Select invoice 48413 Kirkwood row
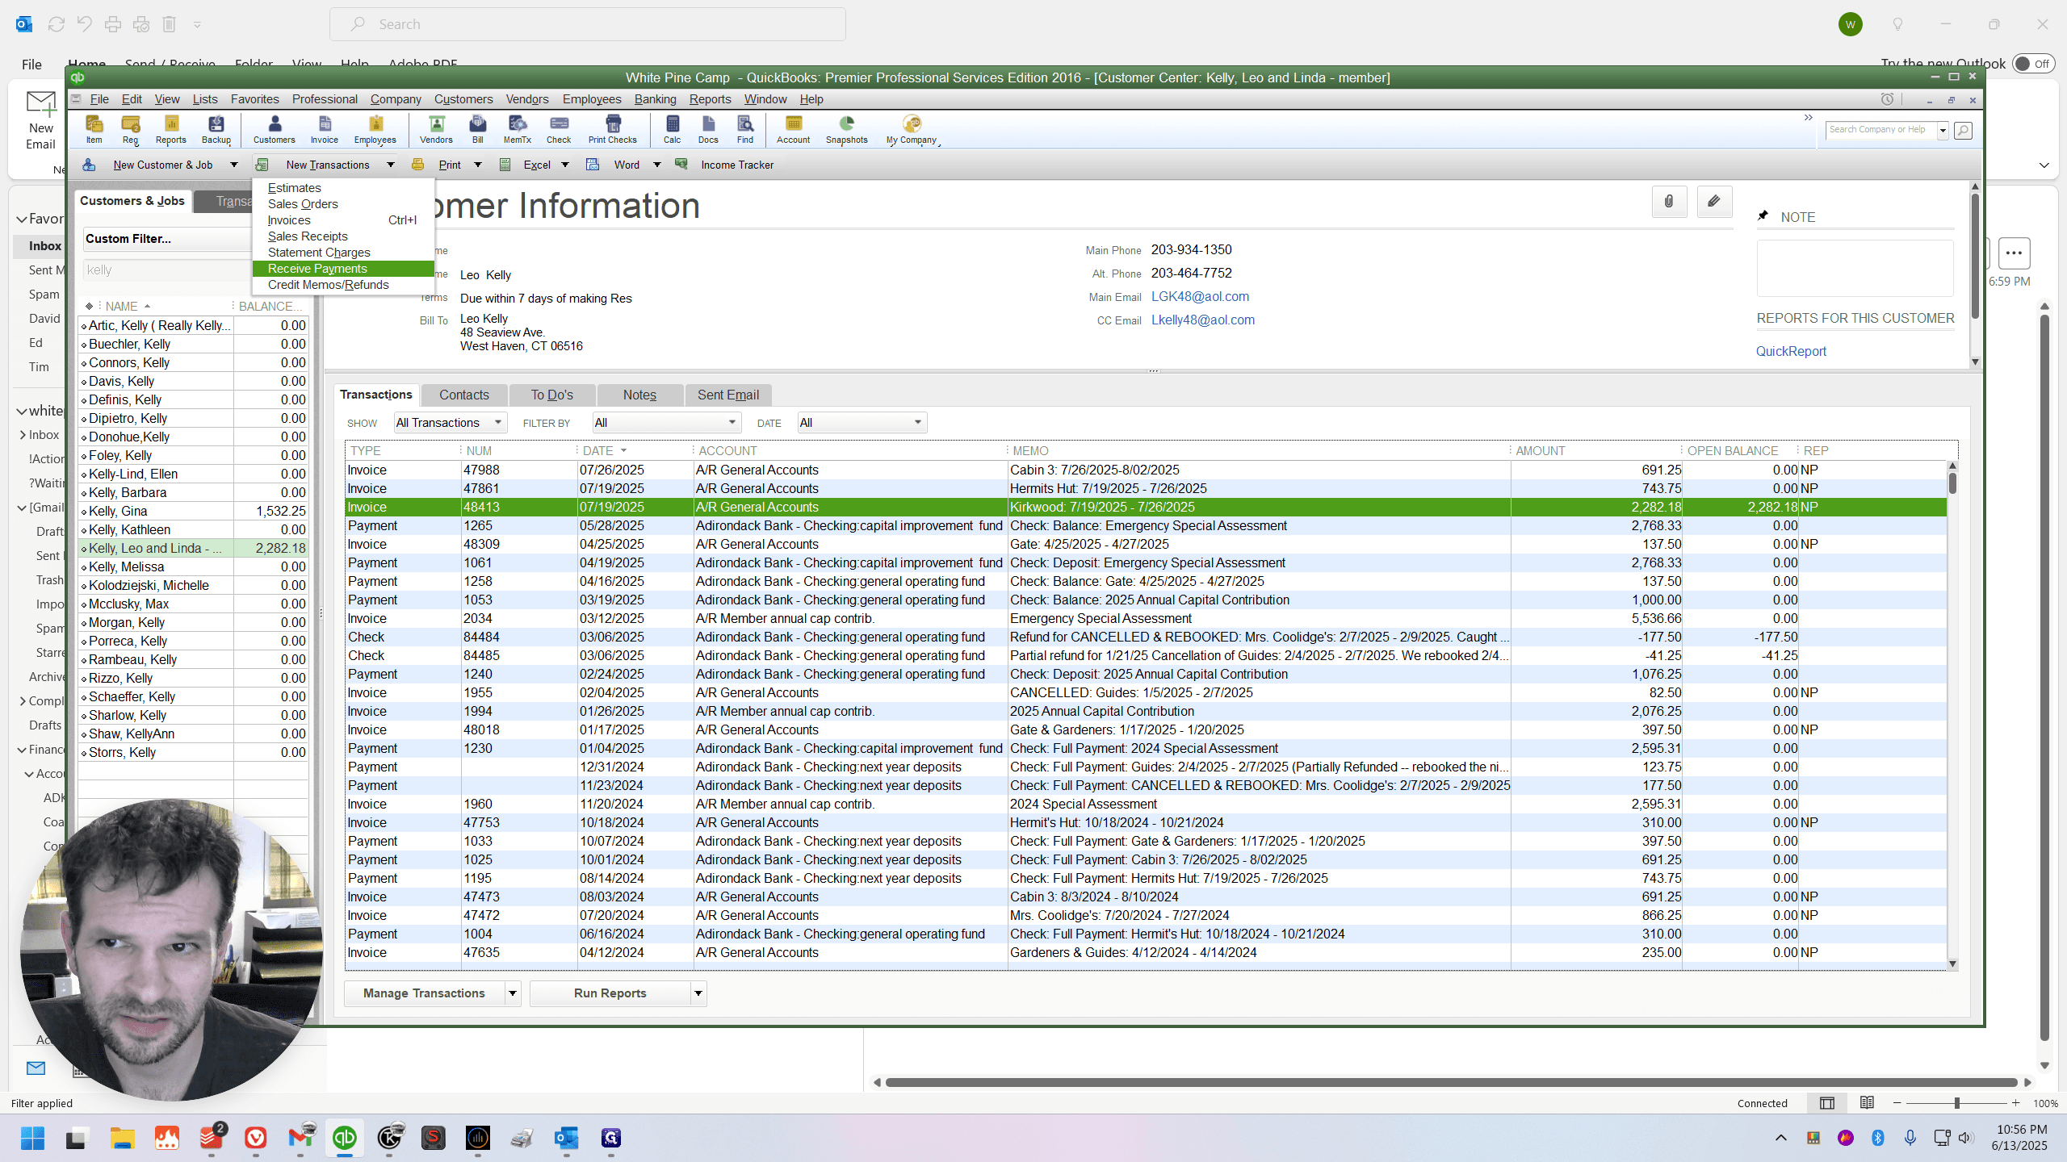 pos(1146,507)
